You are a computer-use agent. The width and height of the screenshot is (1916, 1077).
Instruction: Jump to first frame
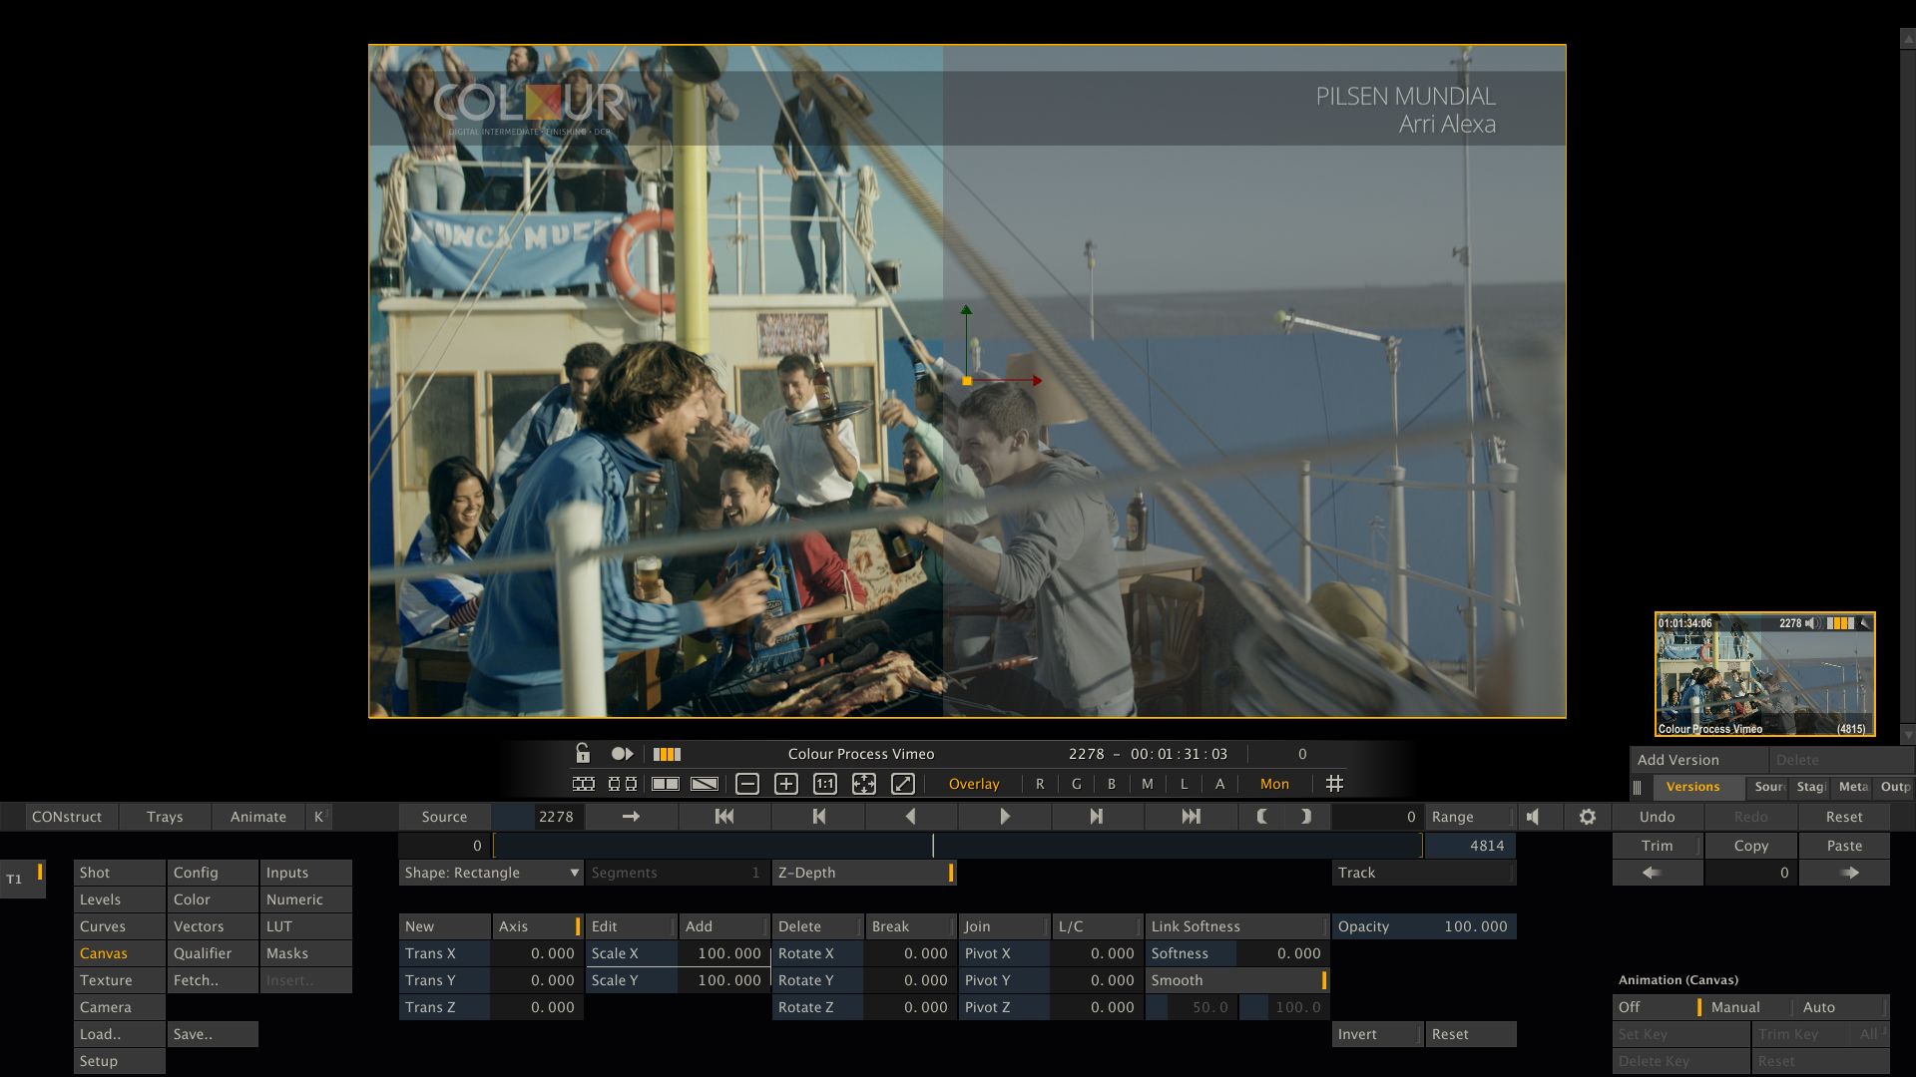pyautogui.click(x=724, y=817)
